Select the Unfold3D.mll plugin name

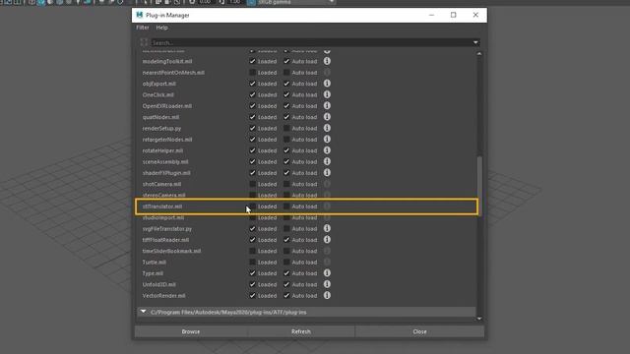[x=159, y=284]
